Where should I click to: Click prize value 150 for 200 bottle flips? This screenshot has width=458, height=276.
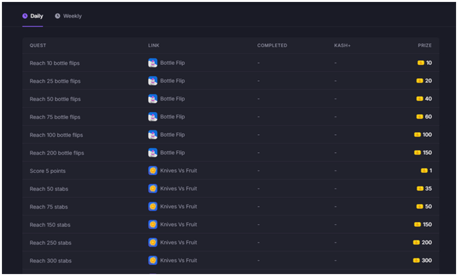pyautogui.click(x=427, y=153)
